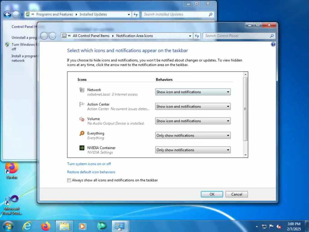
Task: Expand Control Panel address bar history dropdown
Action: point(190,36)
